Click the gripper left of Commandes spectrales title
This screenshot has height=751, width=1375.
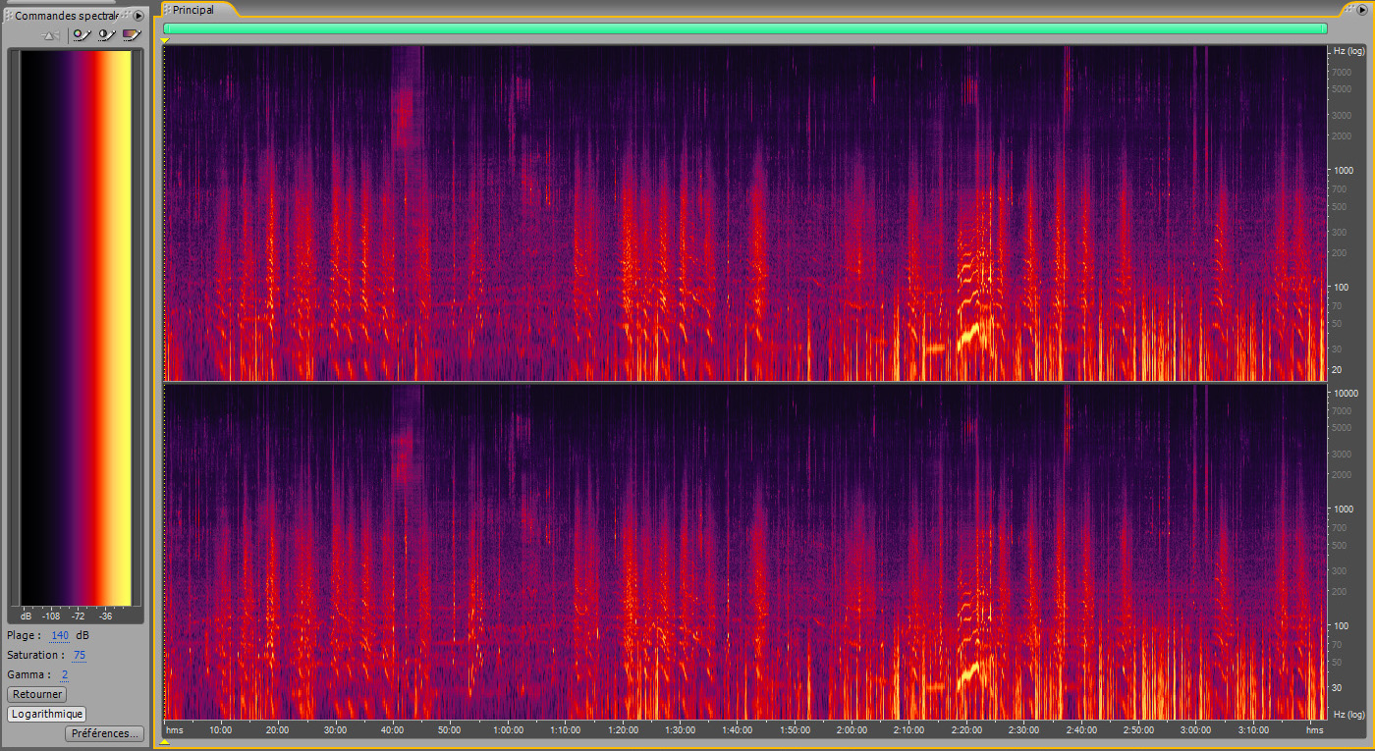pos(8,16)
